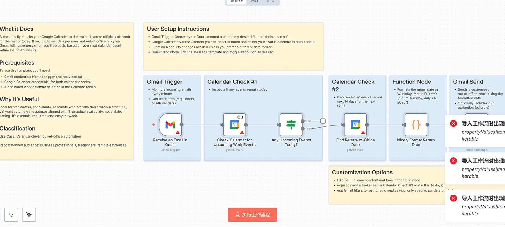Open the Find Return-to-Office Date calendar node
505x227 pixels.
355,125
